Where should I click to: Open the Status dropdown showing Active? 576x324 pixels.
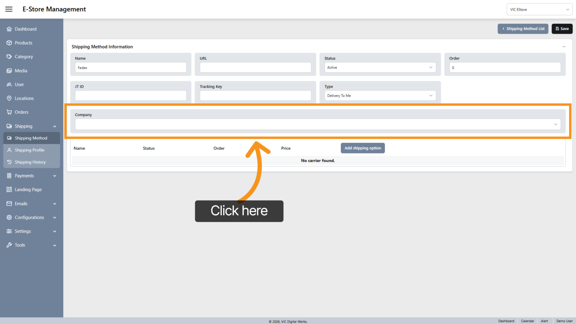click(x=380, y=68)
